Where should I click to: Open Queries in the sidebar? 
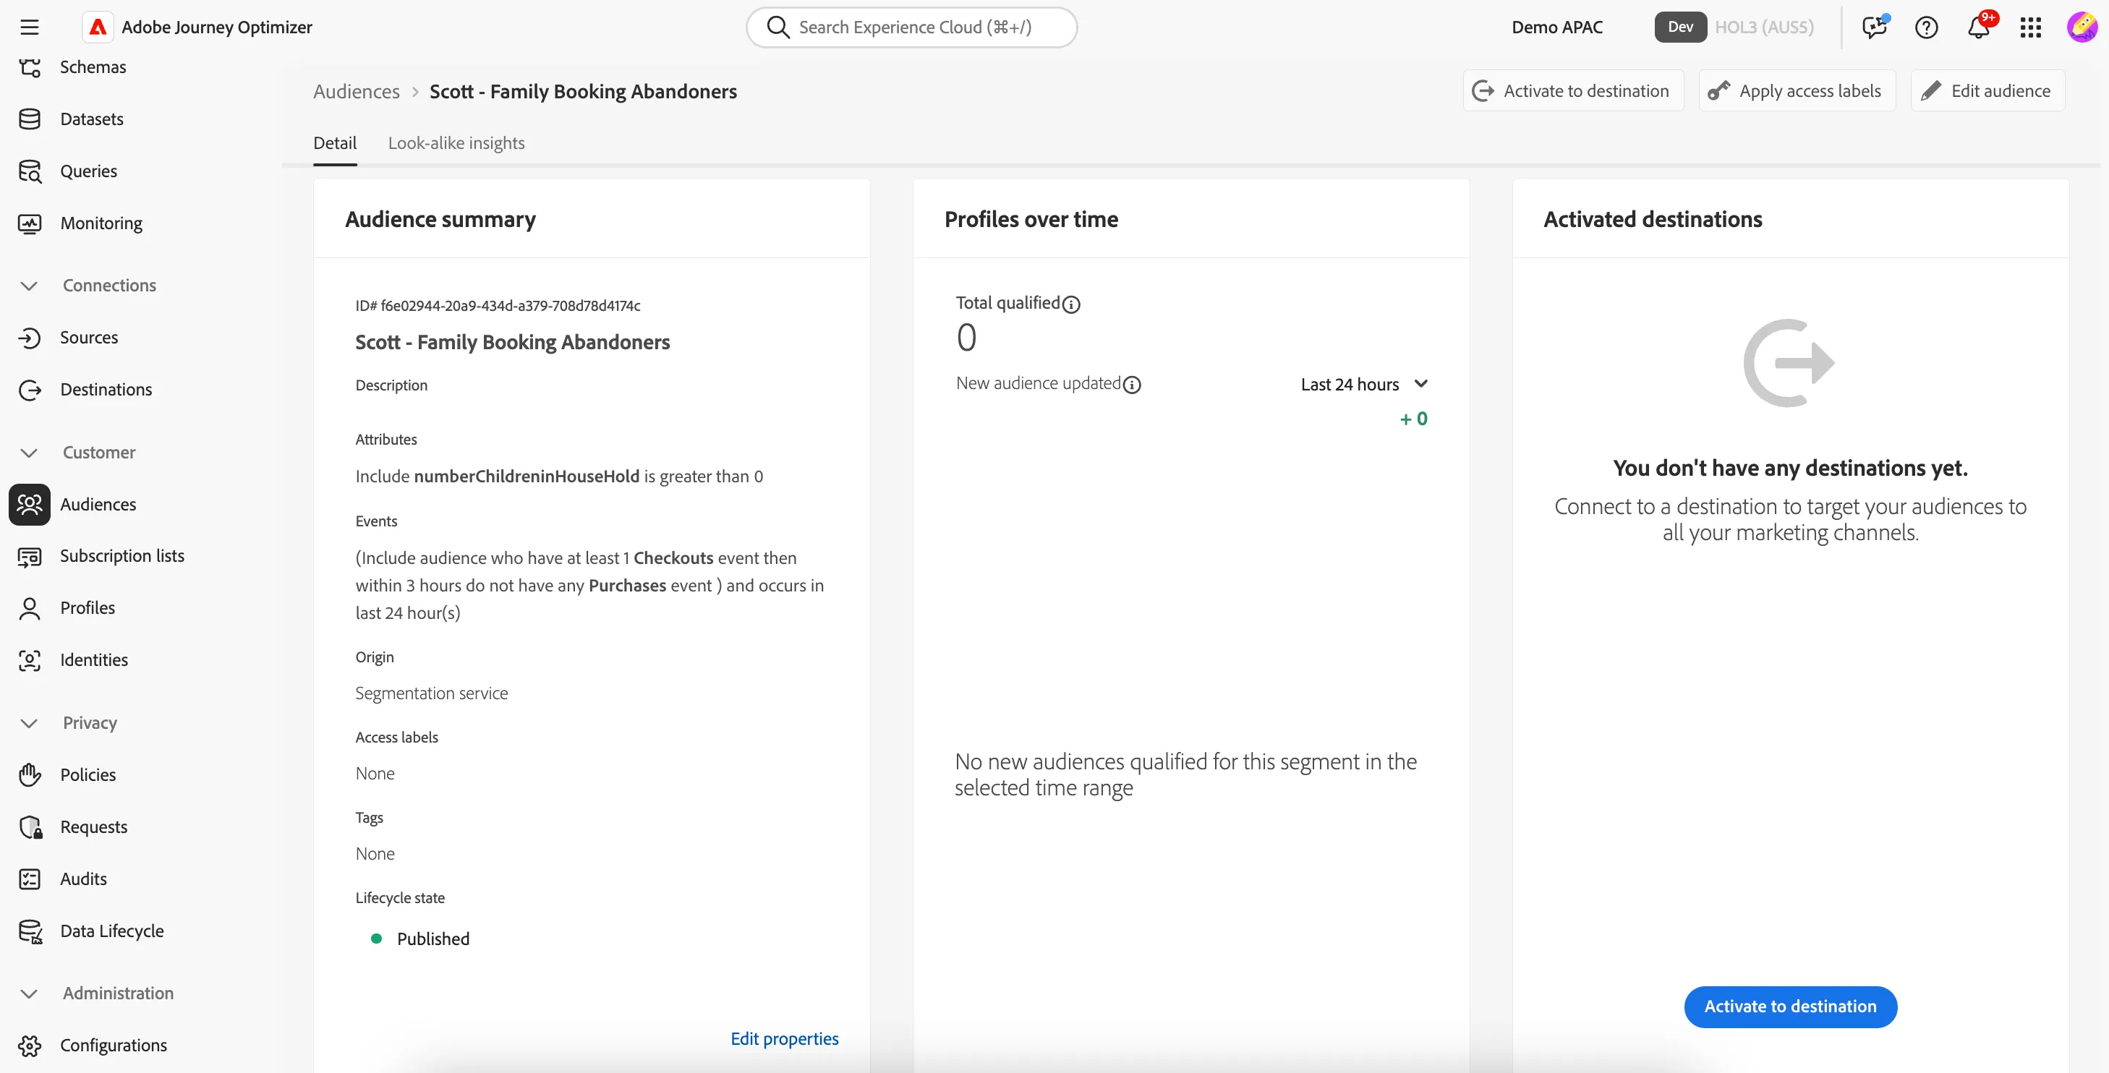pyautogui.click(x=88, y=171)
